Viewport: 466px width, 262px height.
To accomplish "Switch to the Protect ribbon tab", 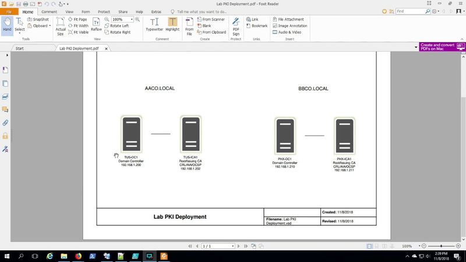I will (104, 12).
